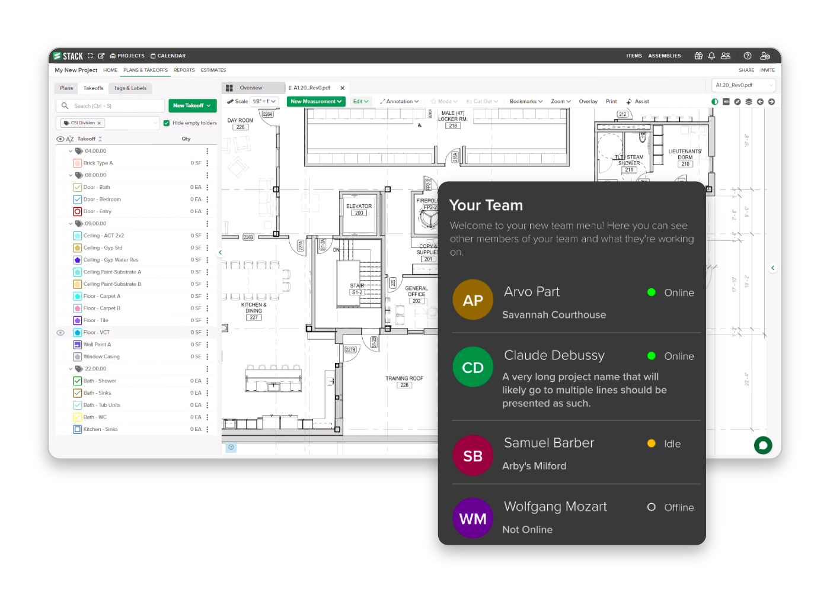Click the New Takeoff button

click(x=192, y=105)
